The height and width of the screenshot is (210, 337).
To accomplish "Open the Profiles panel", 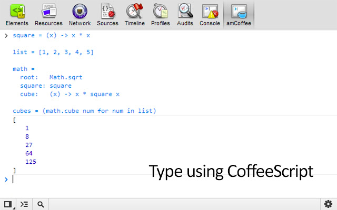I will click(160, 15).
